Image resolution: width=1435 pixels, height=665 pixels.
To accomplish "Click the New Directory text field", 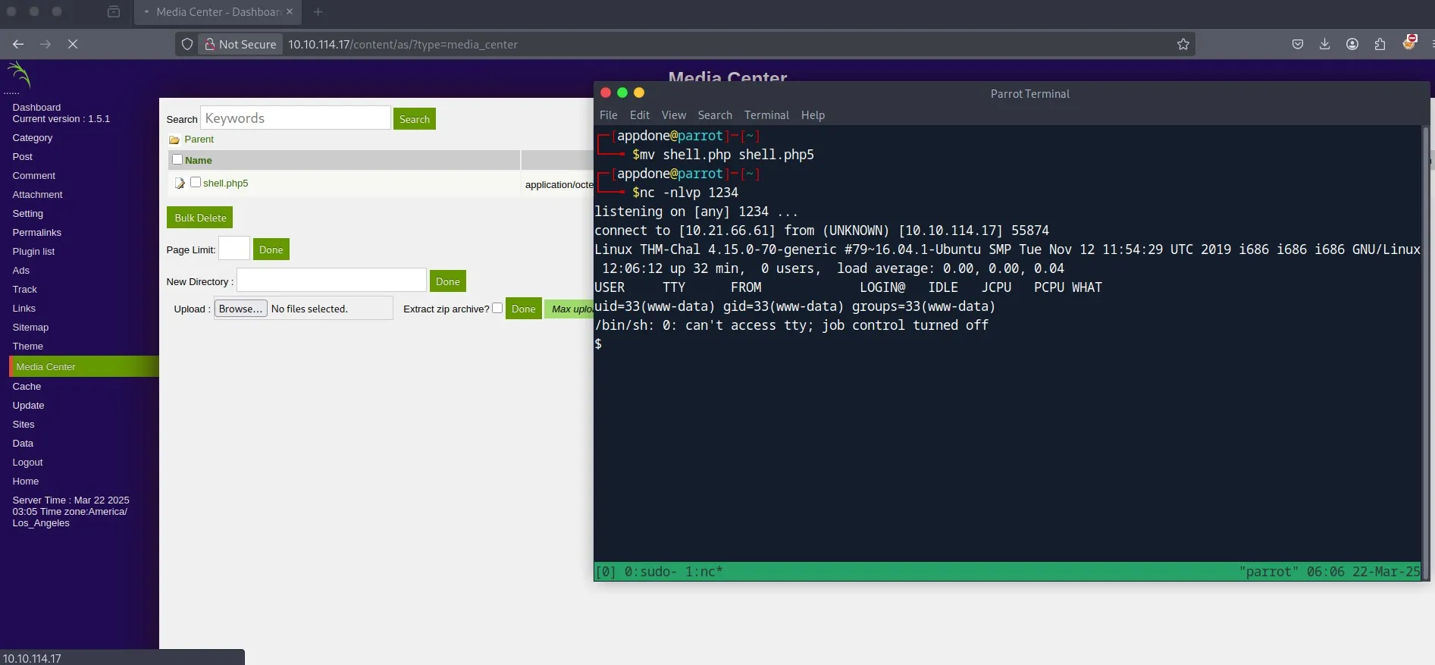I will (x=331, y=281).
